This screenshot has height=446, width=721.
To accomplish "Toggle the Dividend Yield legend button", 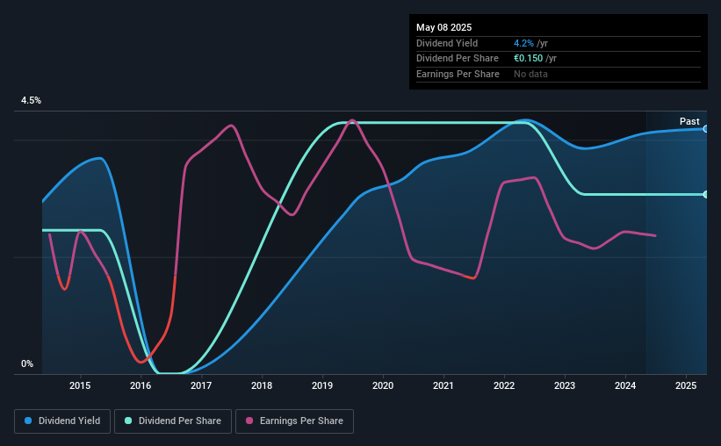I will click(62, 421).
